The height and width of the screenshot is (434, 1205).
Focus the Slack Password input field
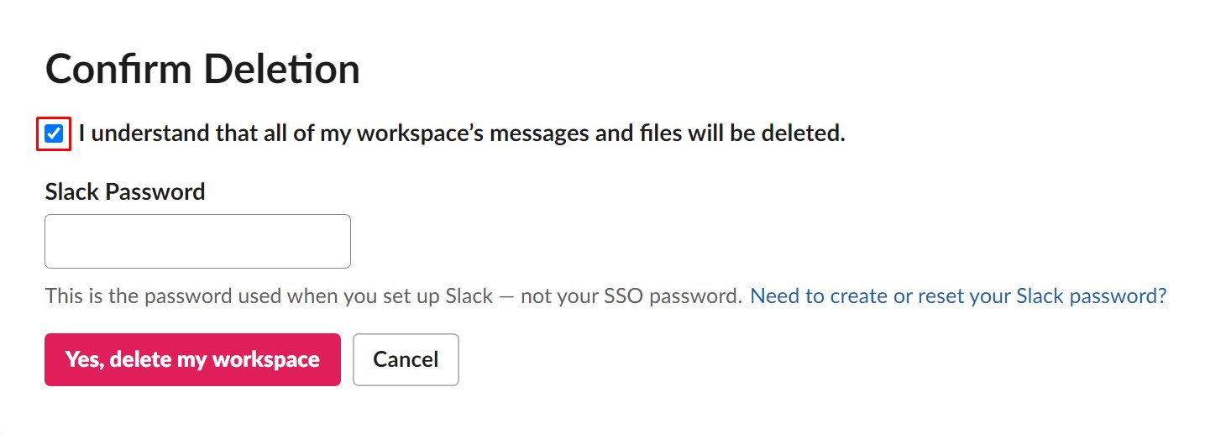pos(197,242)
